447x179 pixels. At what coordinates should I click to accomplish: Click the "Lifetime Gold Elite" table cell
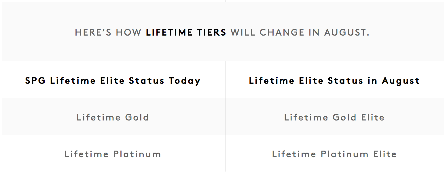click(x=334, y=117)
